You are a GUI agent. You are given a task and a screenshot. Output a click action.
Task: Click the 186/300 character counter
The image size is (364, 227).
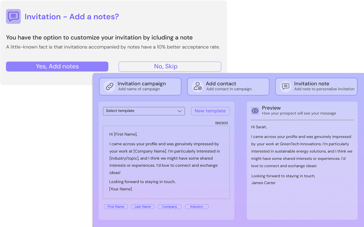coord(222,123)
